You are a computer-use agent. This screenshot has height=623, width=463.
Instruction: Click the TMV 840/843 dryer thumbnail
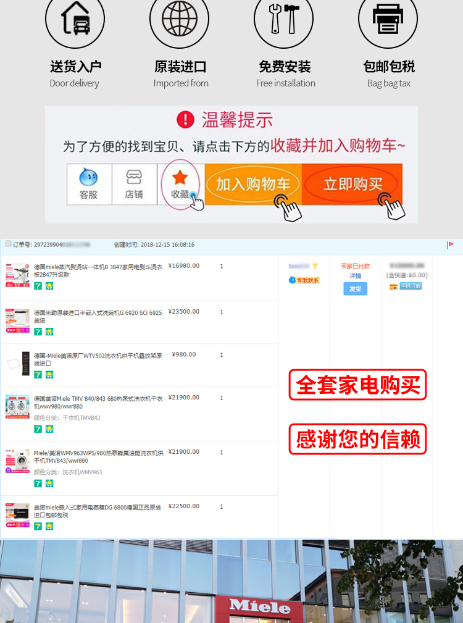[x=17, y=406]
